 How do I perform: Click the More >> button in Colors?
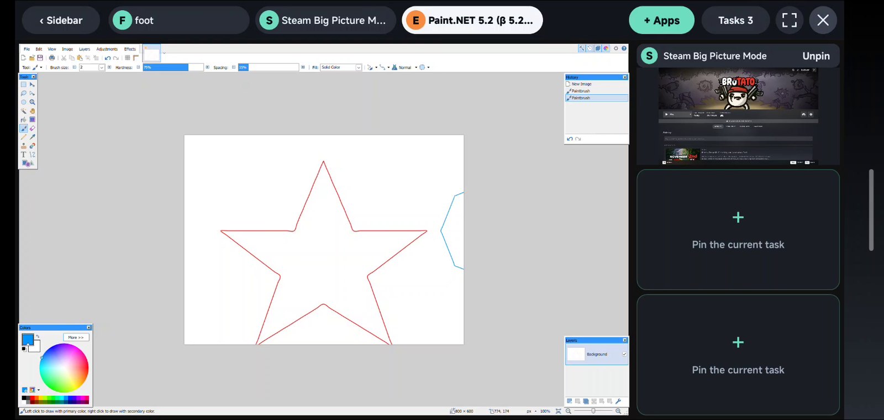76,337
